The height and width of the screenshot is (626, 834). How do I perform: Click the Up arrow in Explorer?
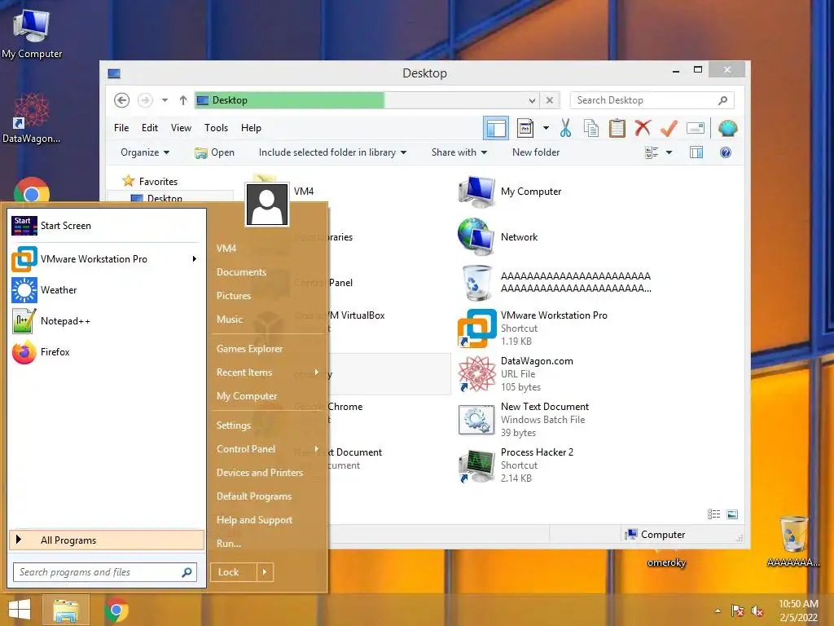183,100
